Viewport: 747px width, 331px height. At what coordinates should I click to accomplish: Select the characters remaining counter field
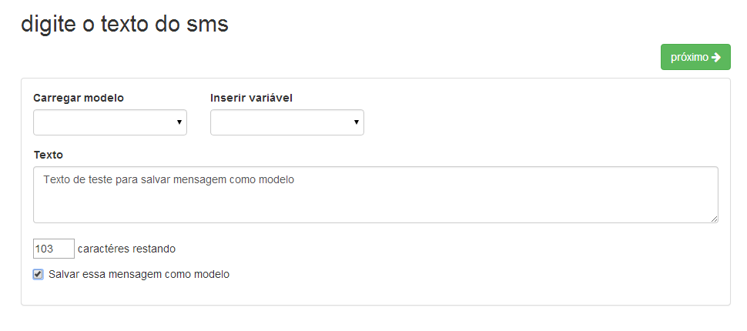point(54,249)
